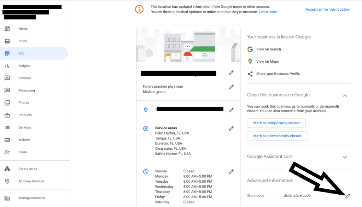Edit business hours using pencil icon

click(231, 172)
